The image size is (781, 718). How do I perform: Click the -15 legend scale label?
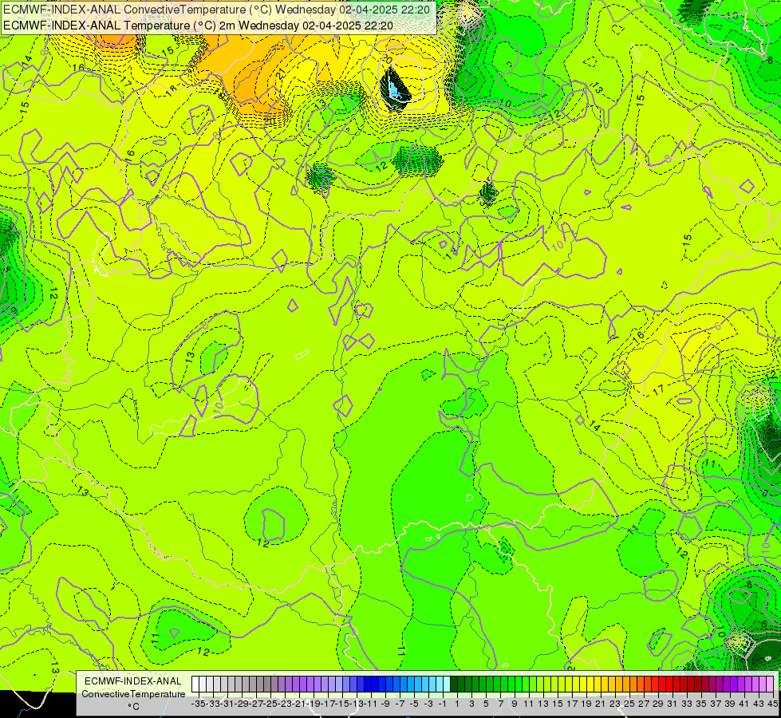342,704
